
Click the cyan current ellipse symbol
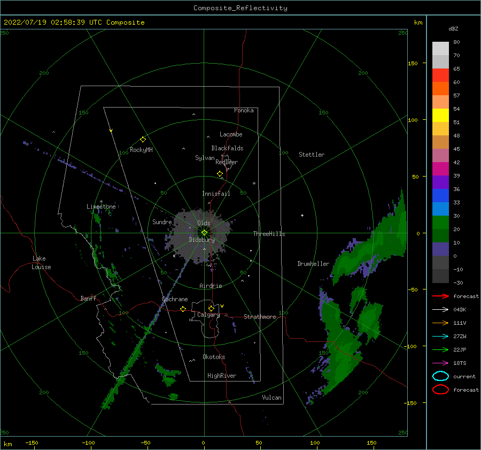(440, 376)
